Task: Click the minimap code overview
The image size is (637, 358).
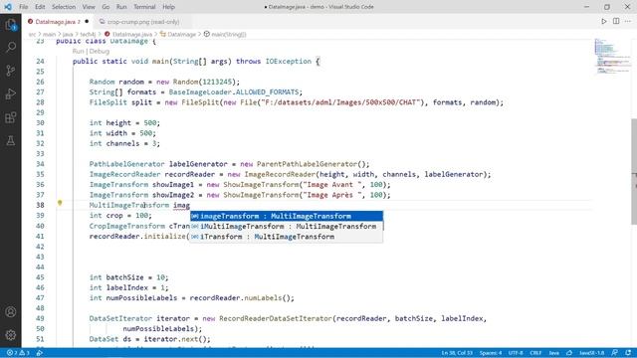Action: [613, 55]
